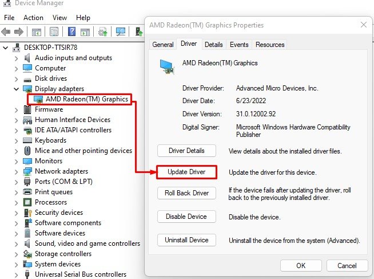
Task: Click the Ports (COM & LPT) icon
Action: (x=27, y=182)
